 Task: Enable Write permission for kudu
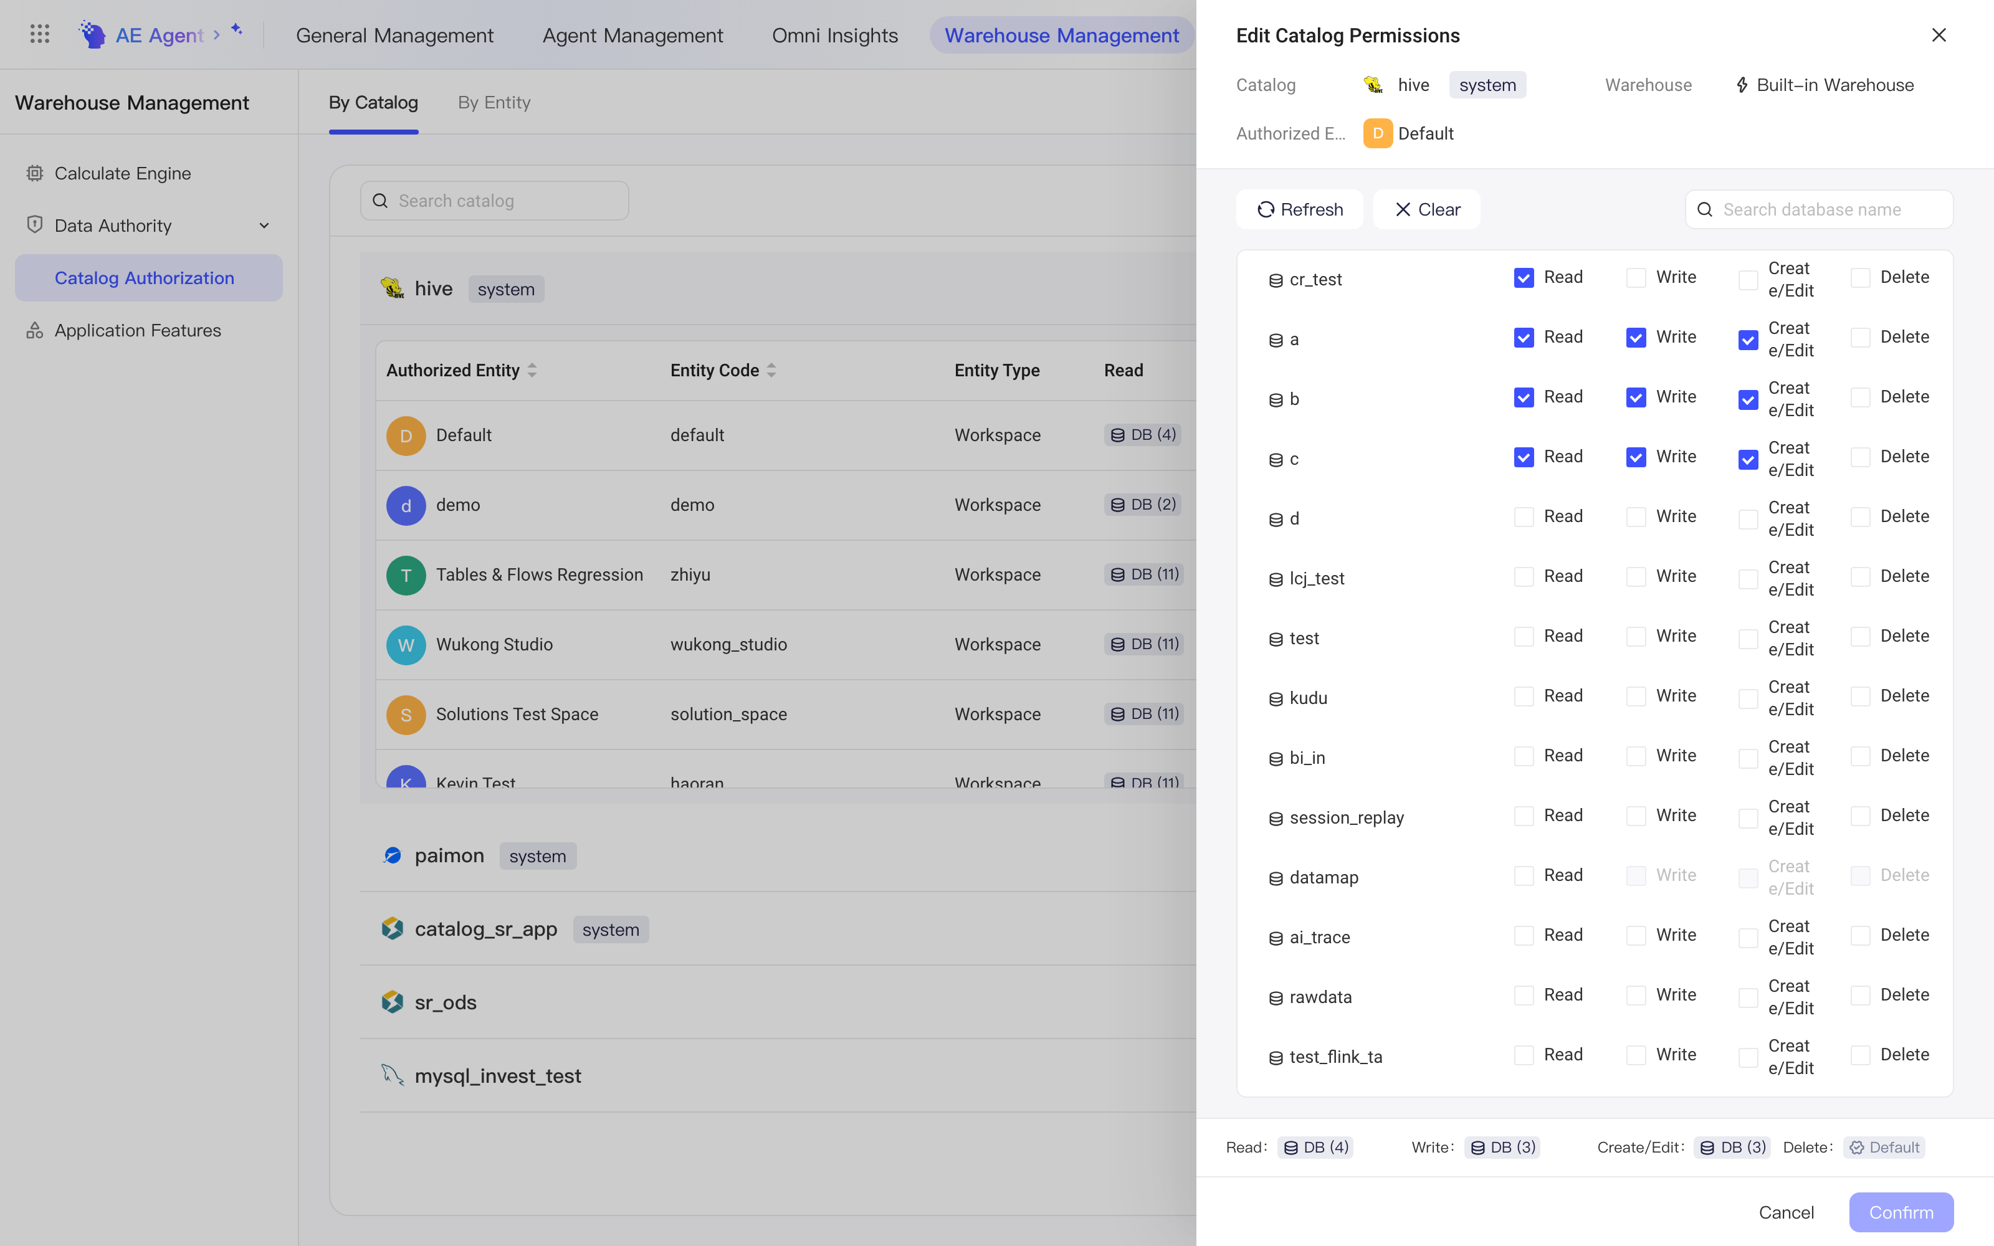[1636, 697]
